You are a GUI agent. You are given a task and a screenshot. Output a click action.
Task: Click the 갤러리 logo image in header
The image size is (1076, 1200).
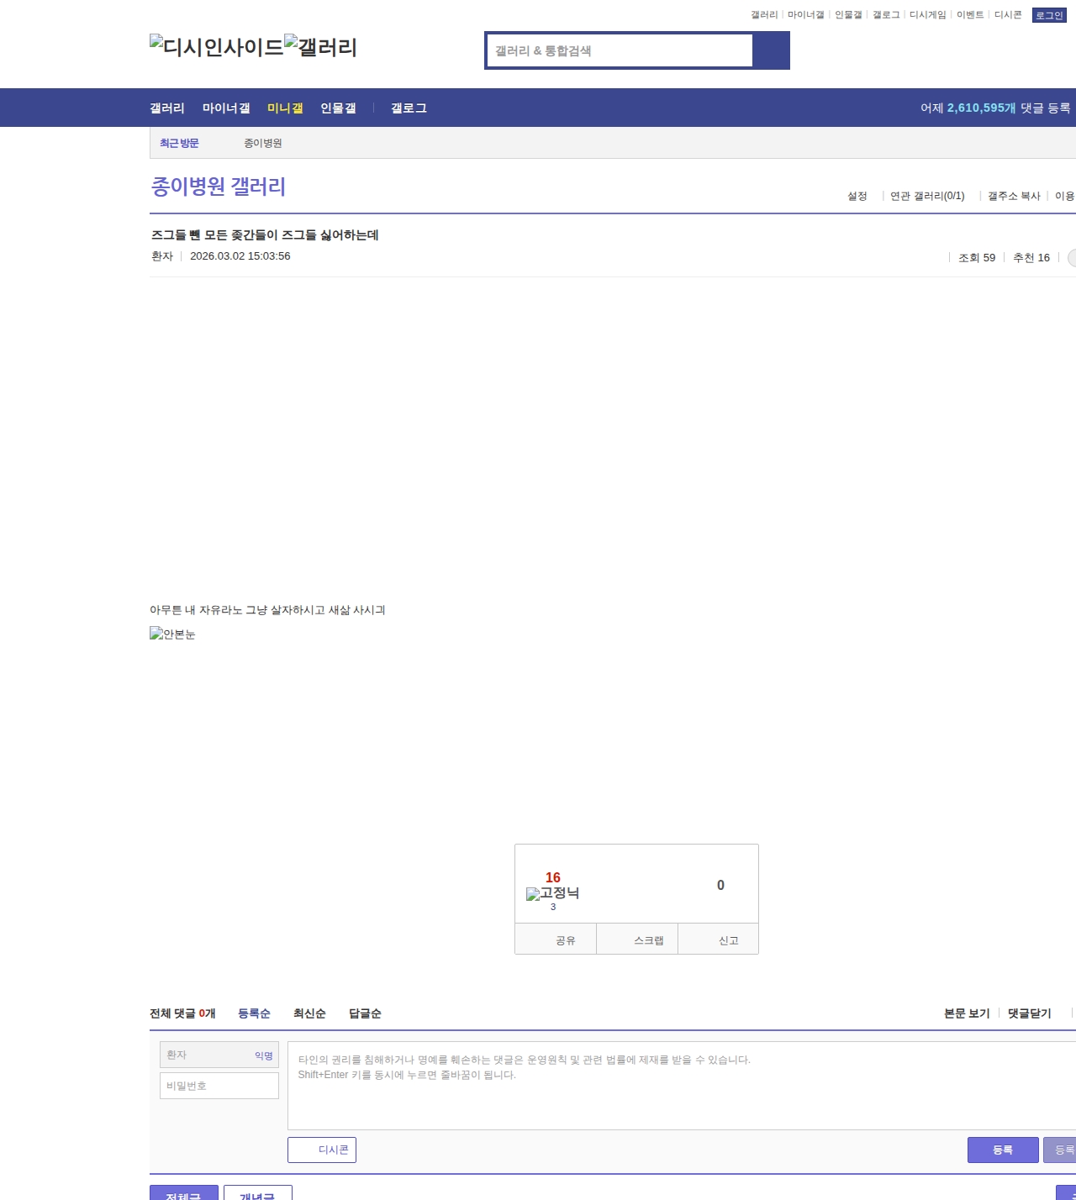(x=321, y=46)
